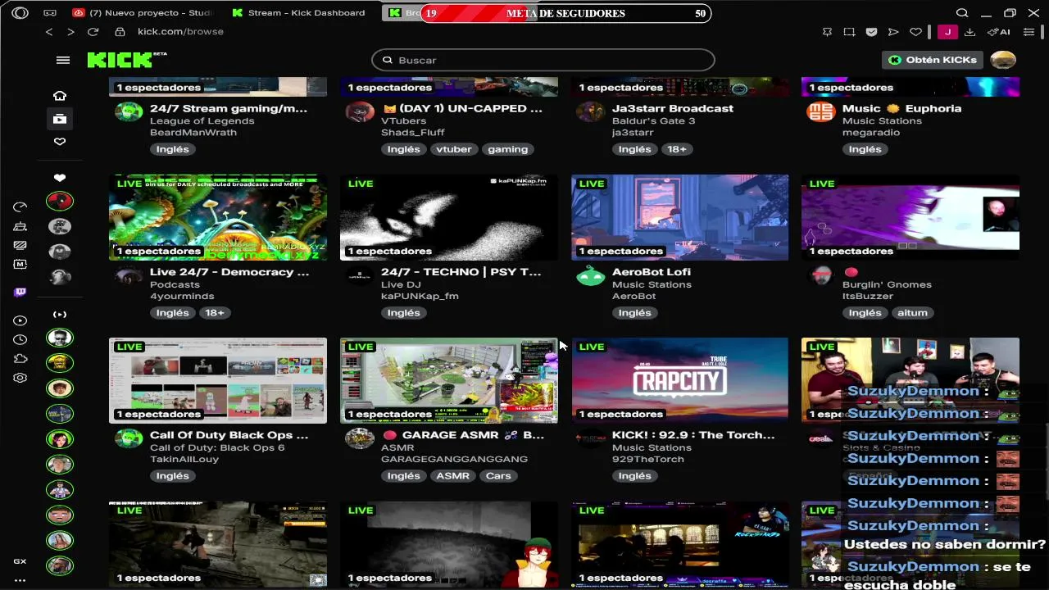This screenshot has width=1049, height=590.
Task: Click the site info padlock icon
Action: (120, 32)
